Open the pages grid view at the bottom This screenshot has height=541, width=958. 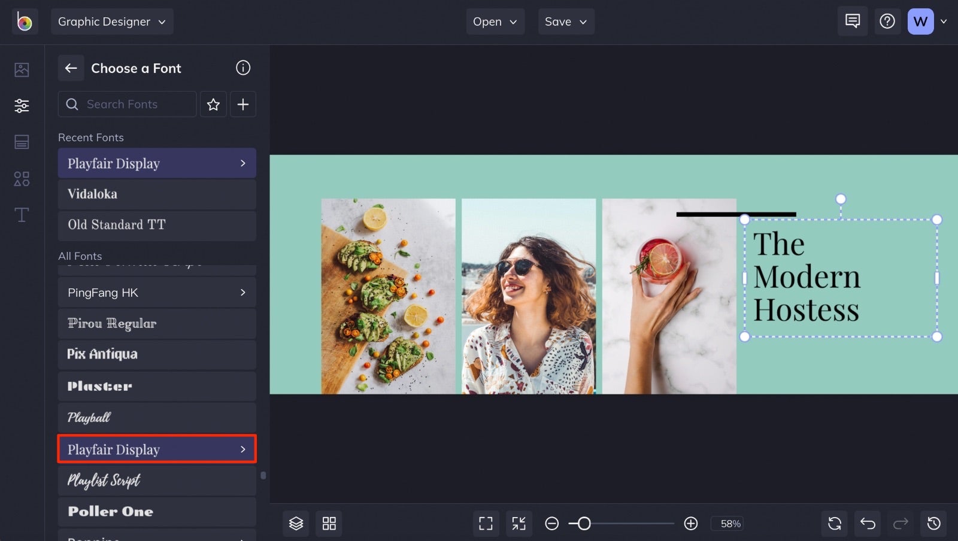point(329,523)
